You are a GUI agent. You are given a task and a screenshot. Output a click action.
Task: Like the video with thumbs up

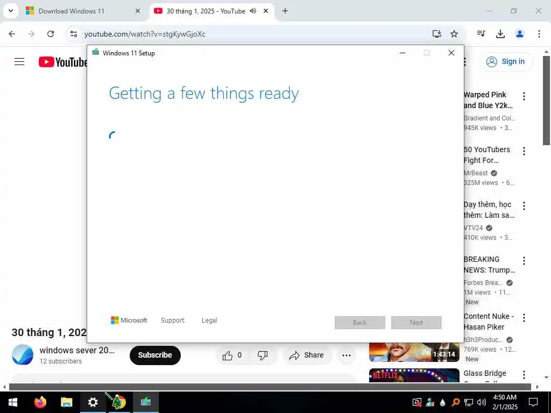click(232, 355)
